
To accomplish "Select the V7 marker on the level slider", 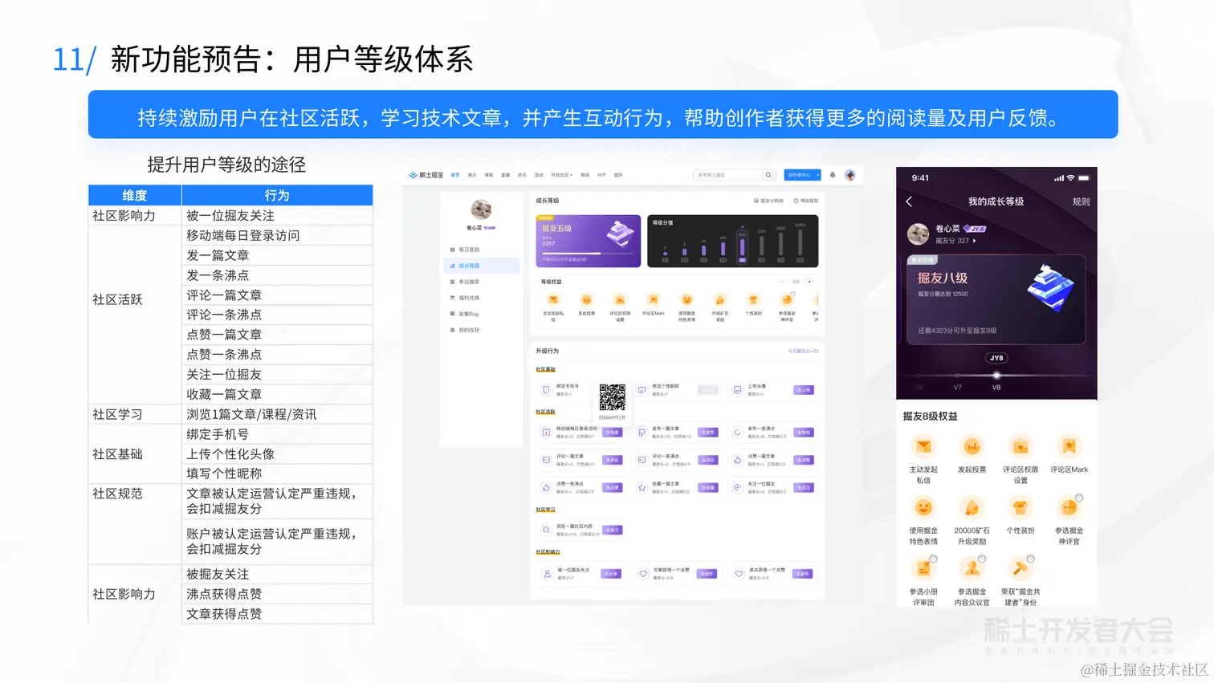I will point(957,376).
